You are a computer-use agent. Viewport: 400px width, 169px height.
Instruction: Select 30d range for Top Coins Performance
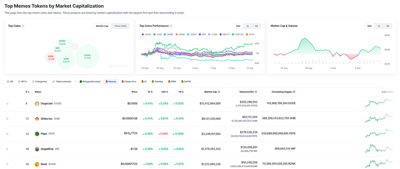(238, 26)
